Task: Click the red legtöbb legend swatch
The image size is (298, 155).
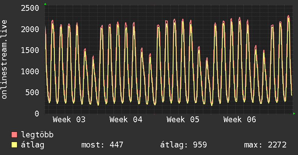Action: pyautogui.click(x=14, y=135)
